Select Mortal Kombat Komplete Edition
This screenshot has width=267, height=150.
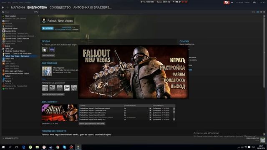(17, 74)
